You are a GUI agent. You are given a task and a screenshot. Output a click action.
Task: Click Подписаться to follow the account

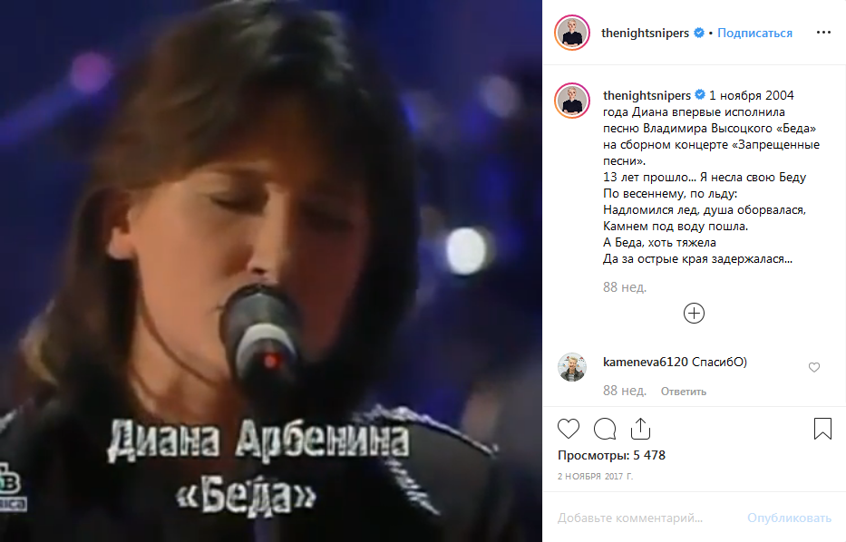pos(754,33)
